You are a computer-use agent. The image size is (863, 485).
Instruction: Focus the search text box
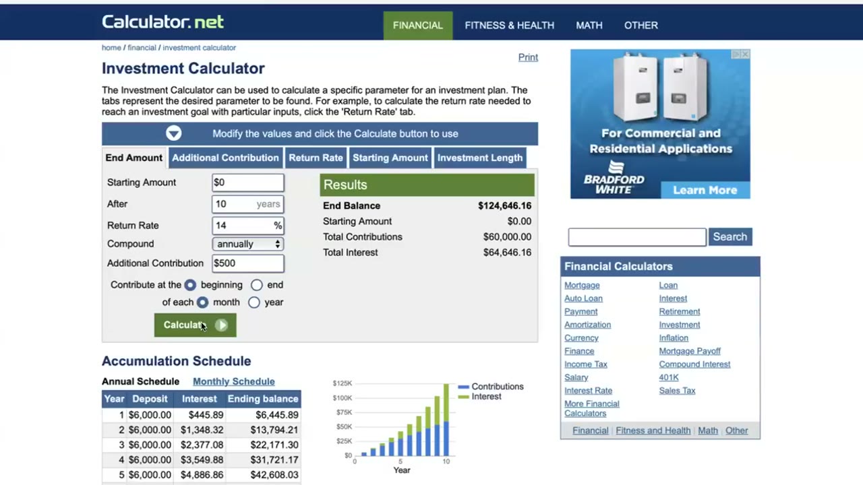point(637,237)
